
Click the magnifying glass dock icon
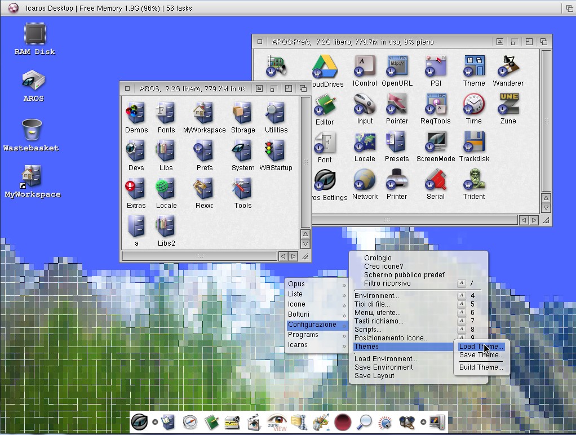[365, 421]
